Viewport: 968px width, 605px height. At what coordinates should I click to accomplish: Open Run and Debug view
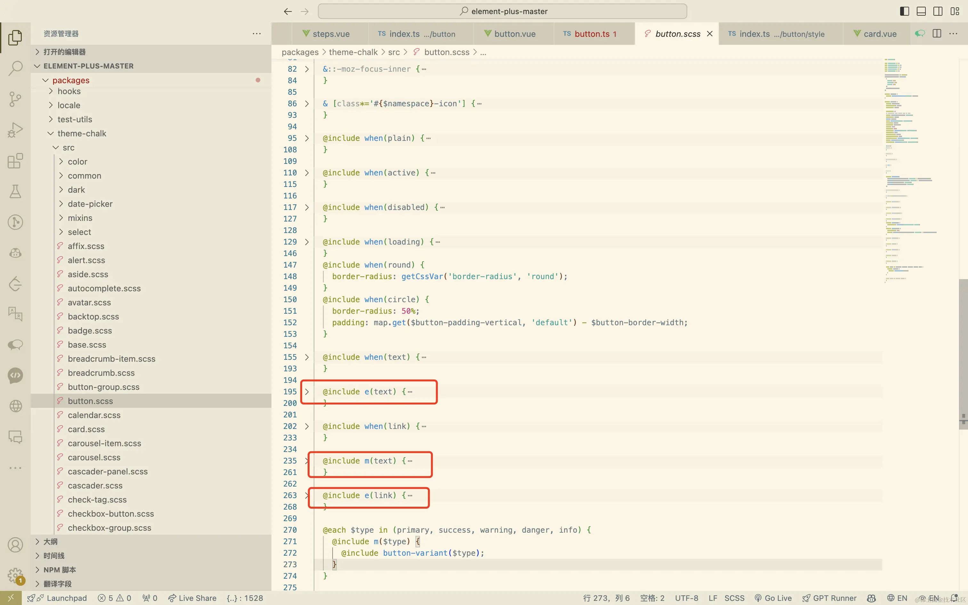coord(15,130)
